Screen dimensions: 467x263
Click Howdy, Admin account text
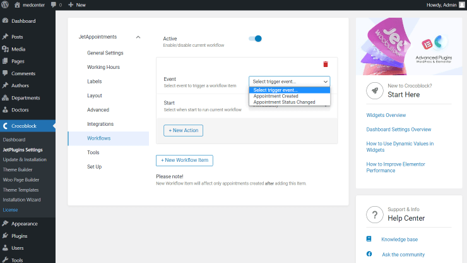click(x=441, y=5)
